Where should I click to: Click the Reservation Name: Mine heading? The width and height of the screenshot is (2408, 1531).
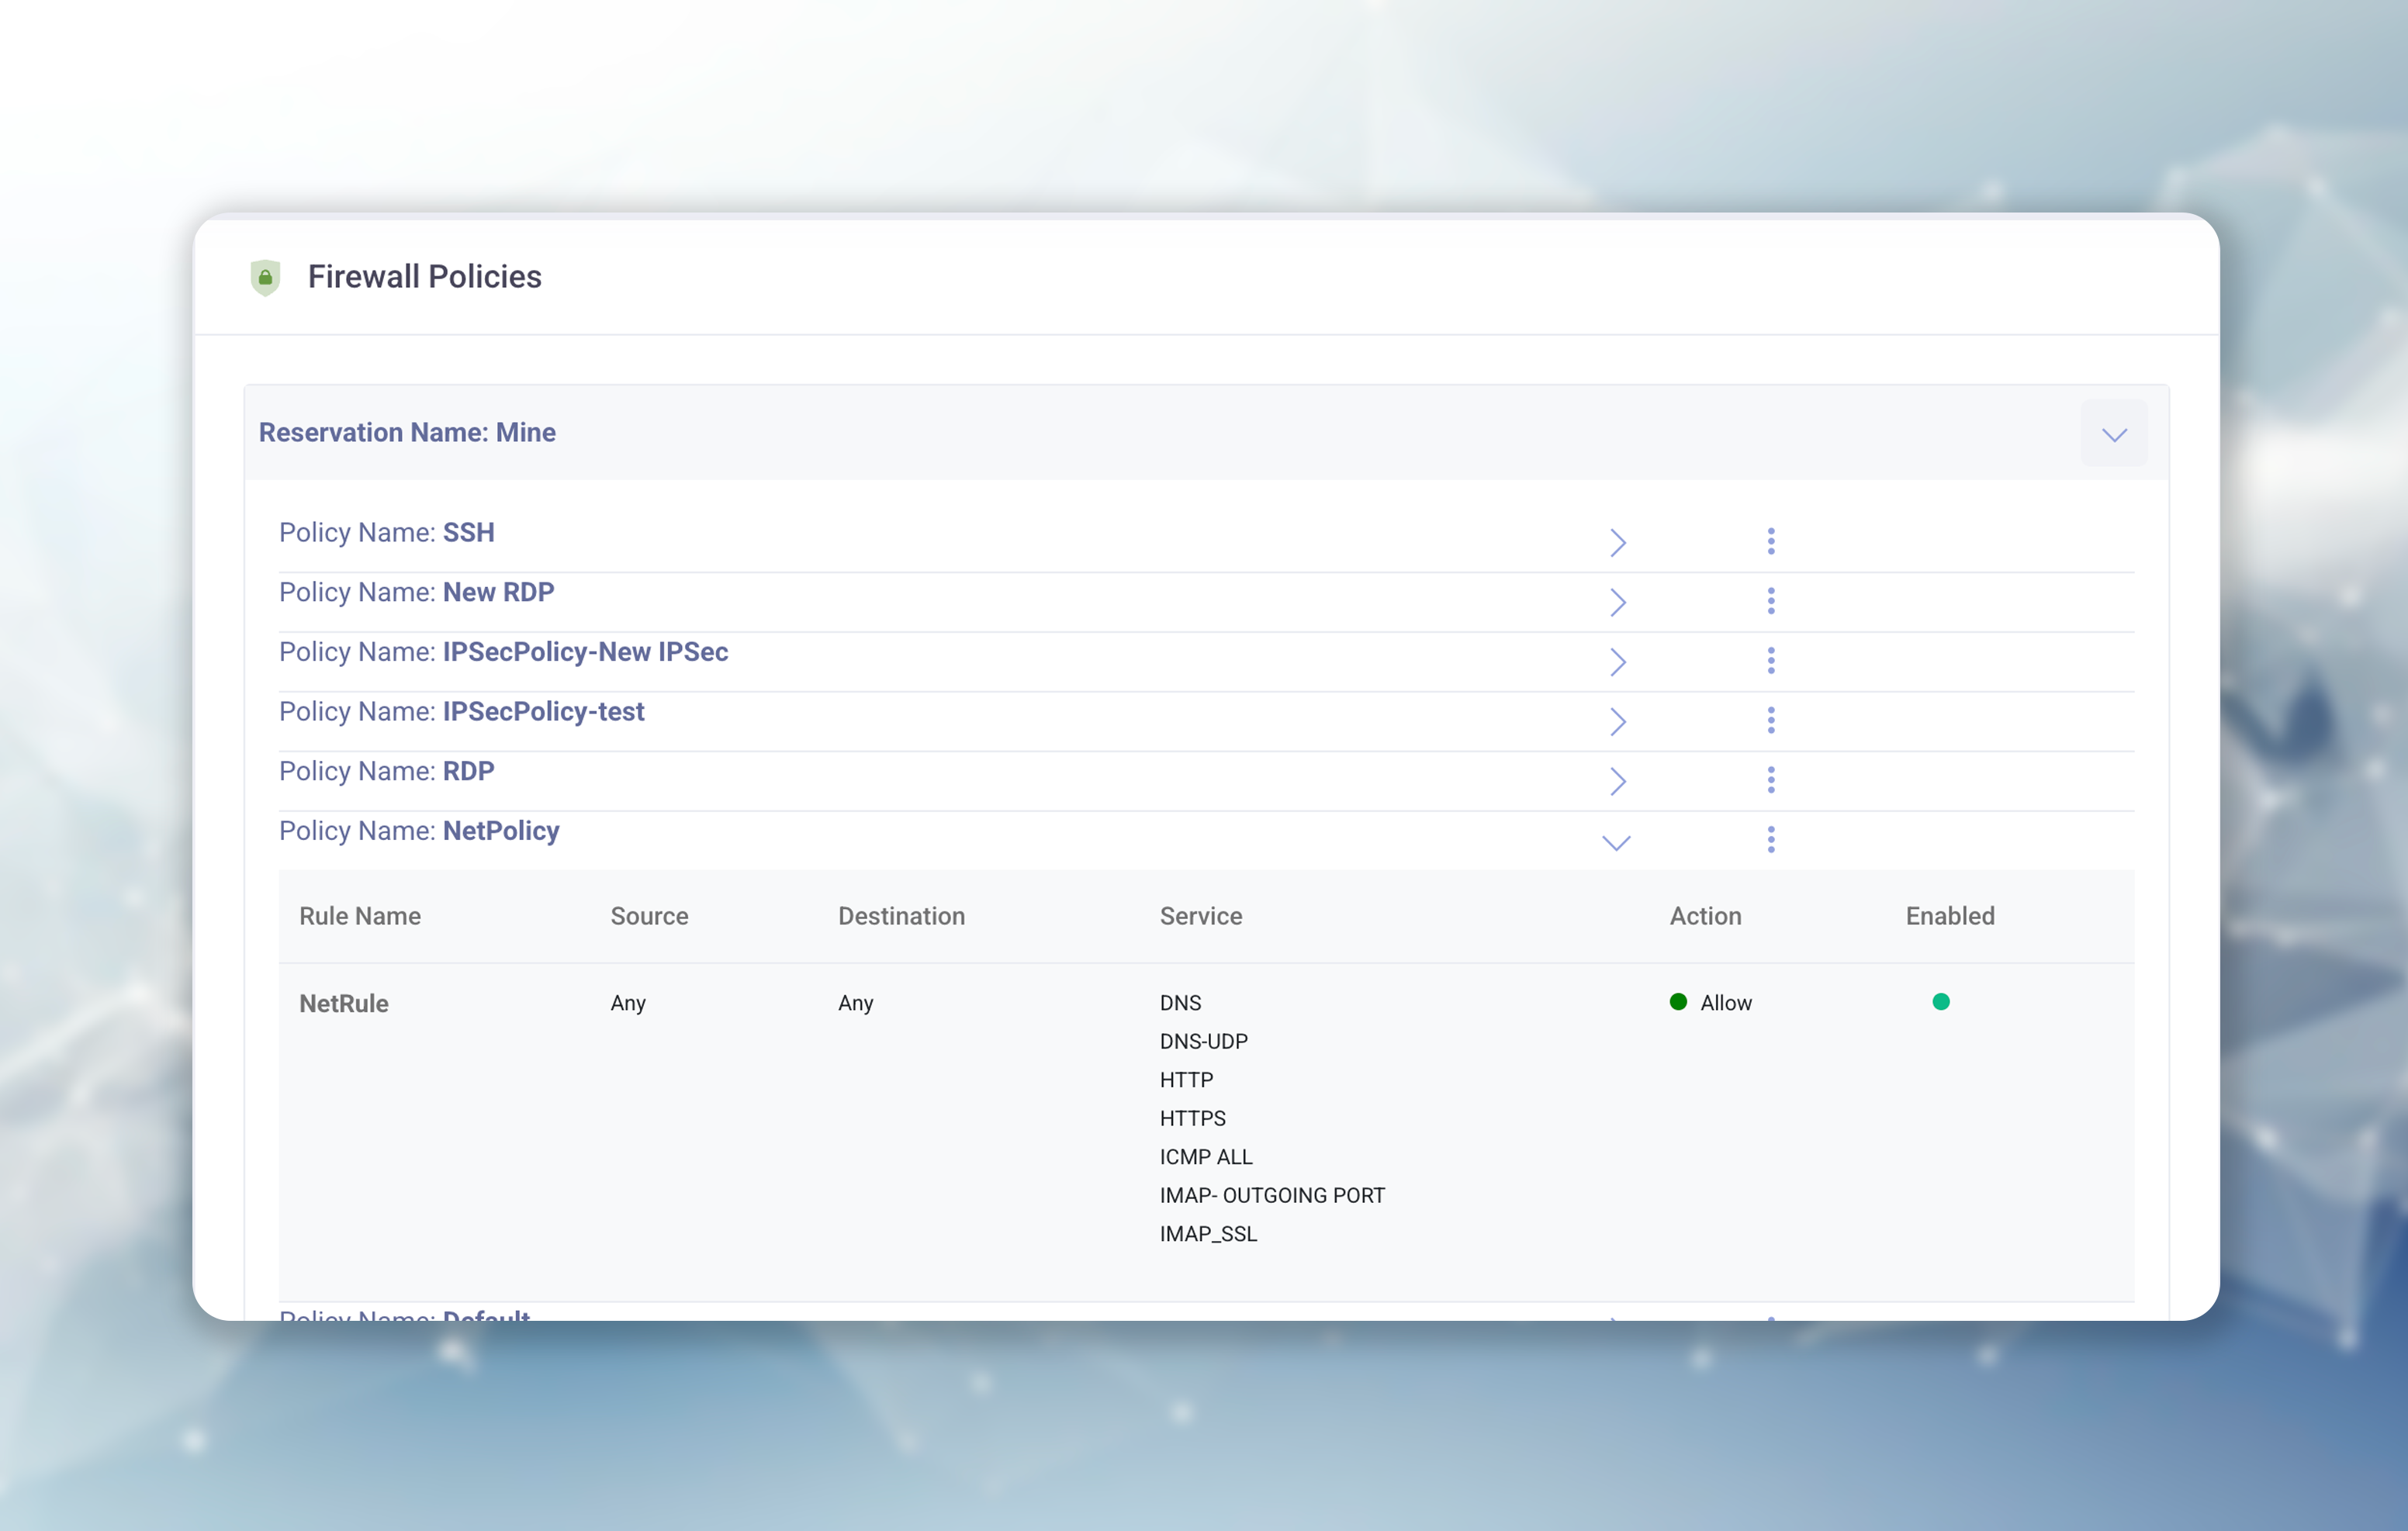coord(407,432)
